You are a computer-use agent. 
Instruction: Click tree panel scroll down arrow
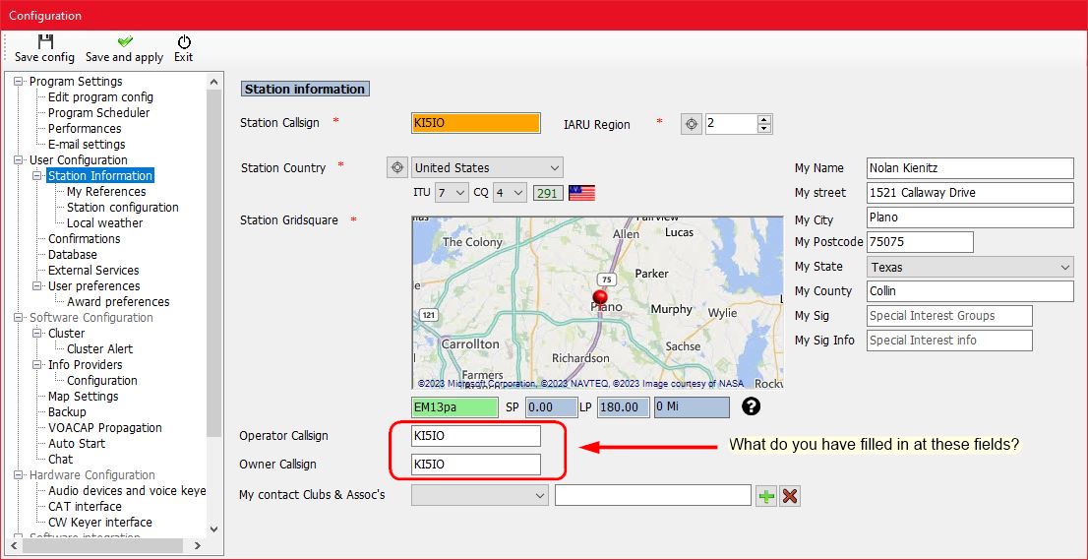(213, 529)
